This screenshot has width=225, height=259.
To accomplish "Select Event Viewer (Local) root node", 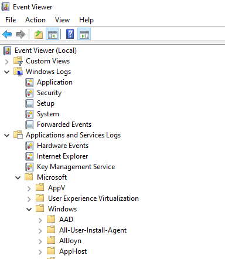I will [x=46, y=51].
